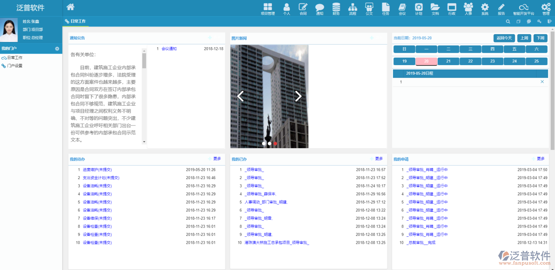Select 门户设置 in sidebar

tap(14, 66)
